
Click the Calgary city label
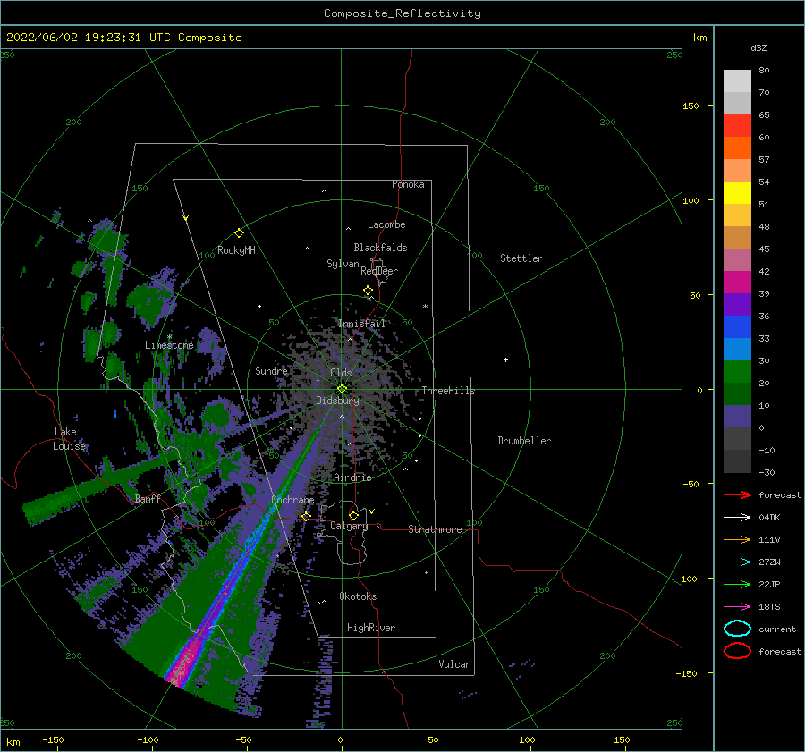349,526
